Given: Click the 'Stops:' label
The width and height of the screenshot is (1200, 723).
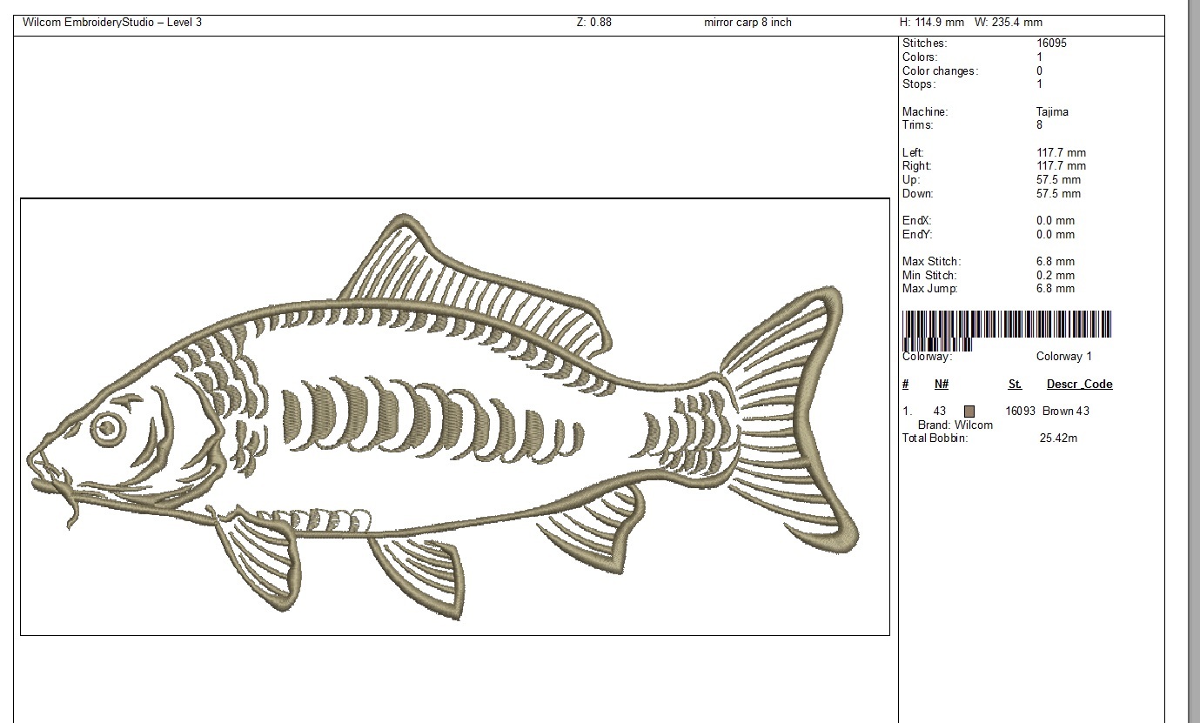Looking at the screenshot, I should pos(919,84).
